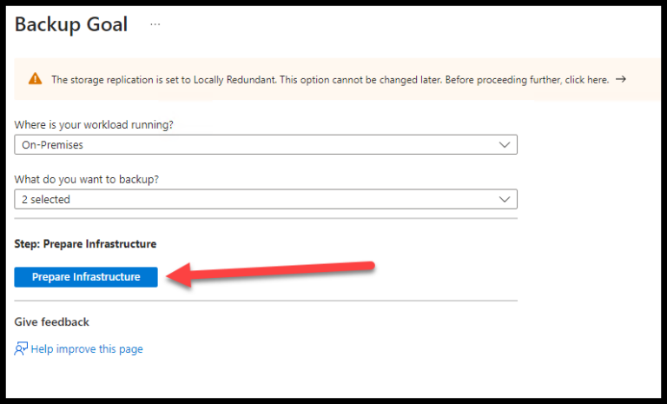Open the On-Premises combo box
The height and width of the screenshot is (404, 667).
(x=261, y=145)
